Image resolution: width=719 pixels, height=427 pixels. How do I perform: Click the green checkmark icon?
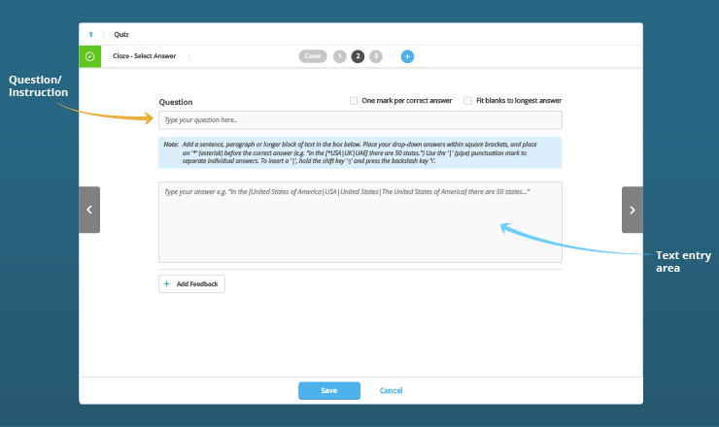click(x=89, y=56)
